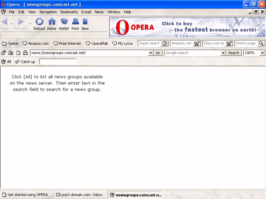
Task: Toggle image loading camera icon
Action: [11, 53]
